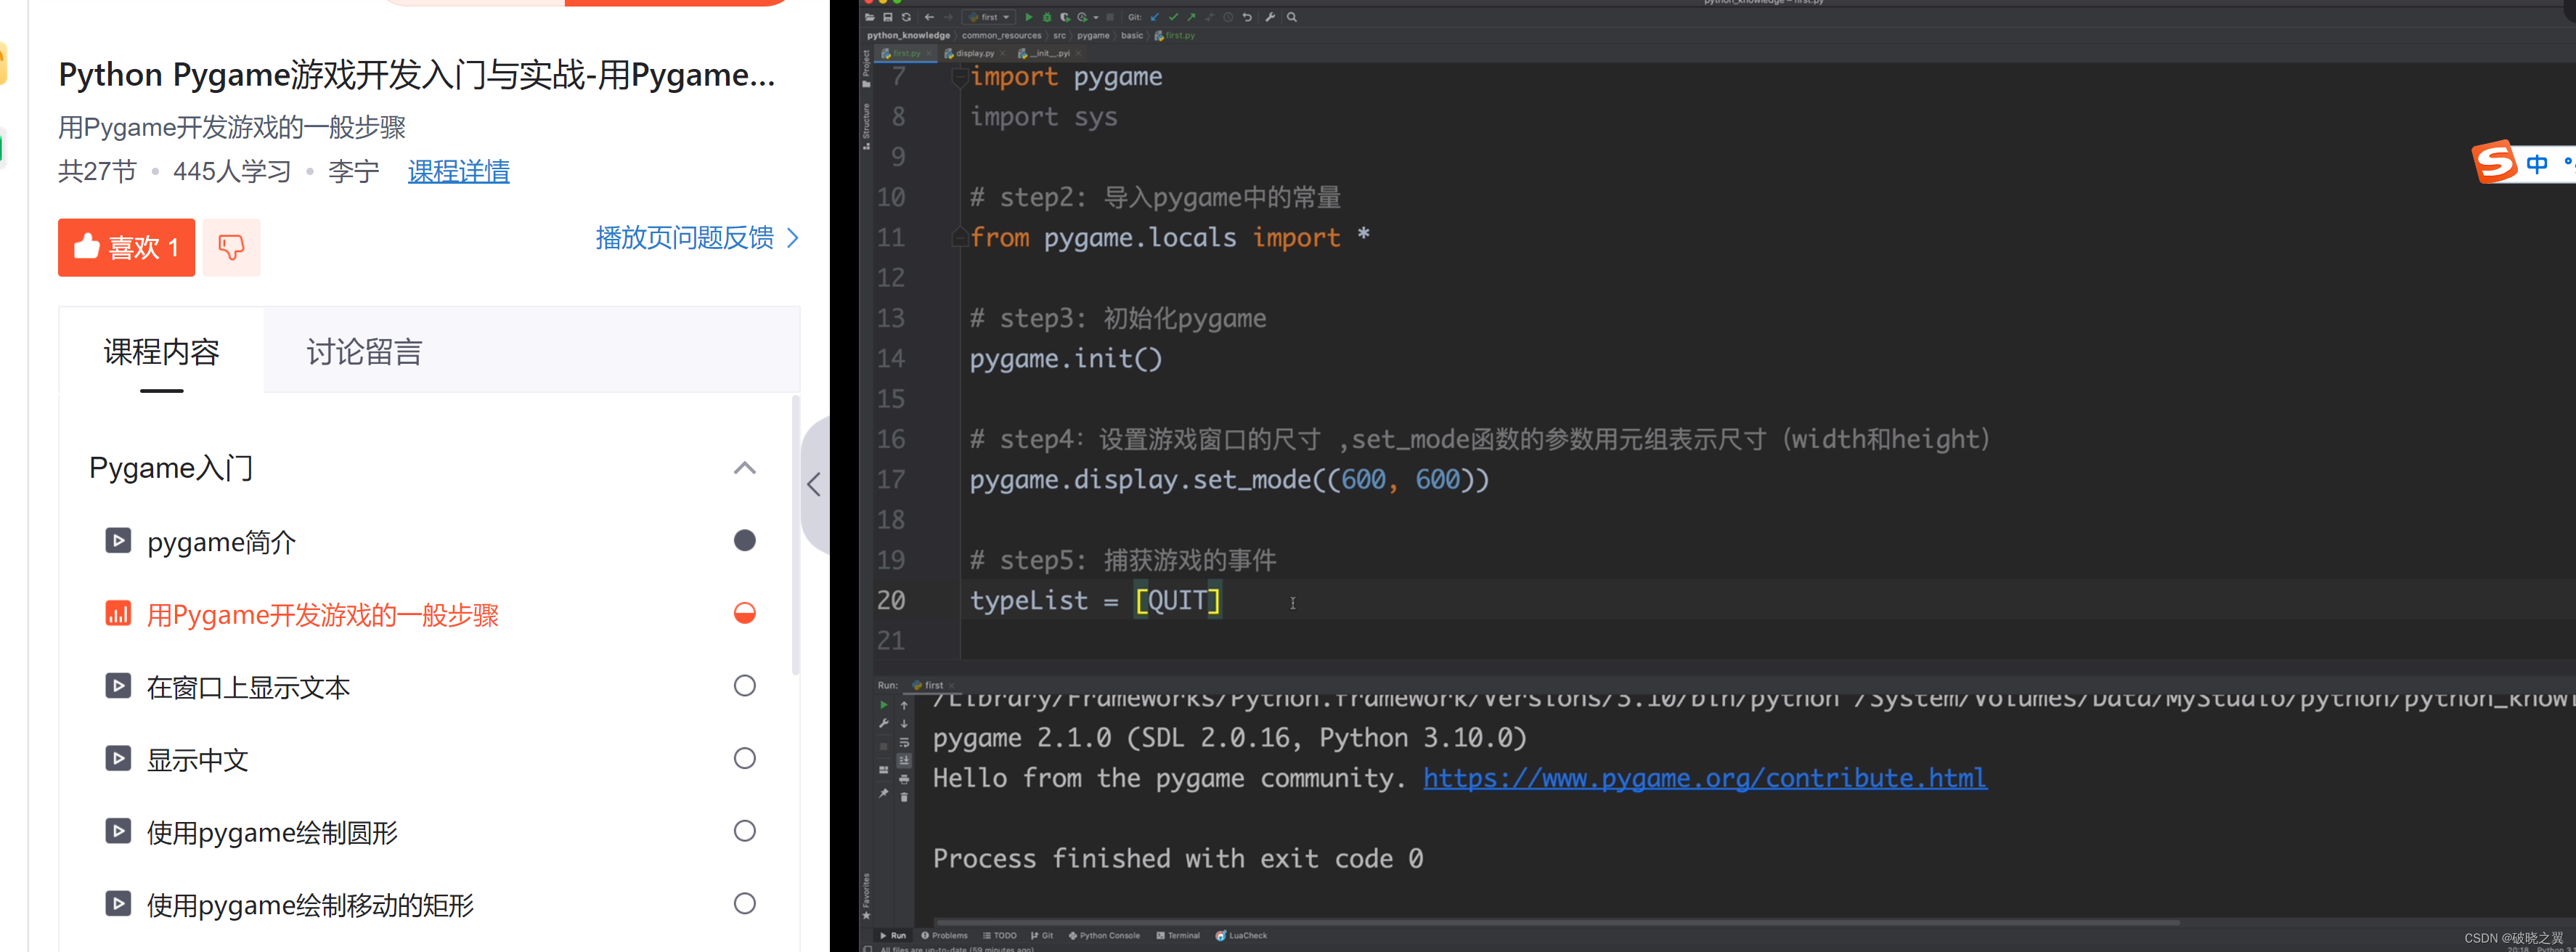The image size is (2576, 952).
Task: Switch to the display.py editor tab
Action: 975,52
